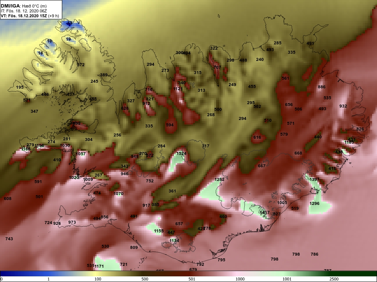The height and width of the screenshot is (282, 377).
Task: Click the map value 530
Action: (x=105, y=247)
